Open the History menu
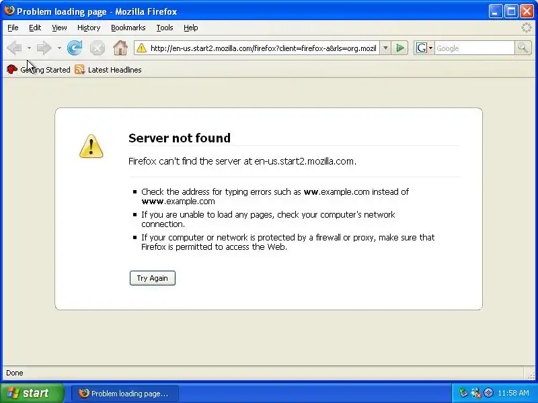Viewport: 538px width, 403px height. (89, 28)
